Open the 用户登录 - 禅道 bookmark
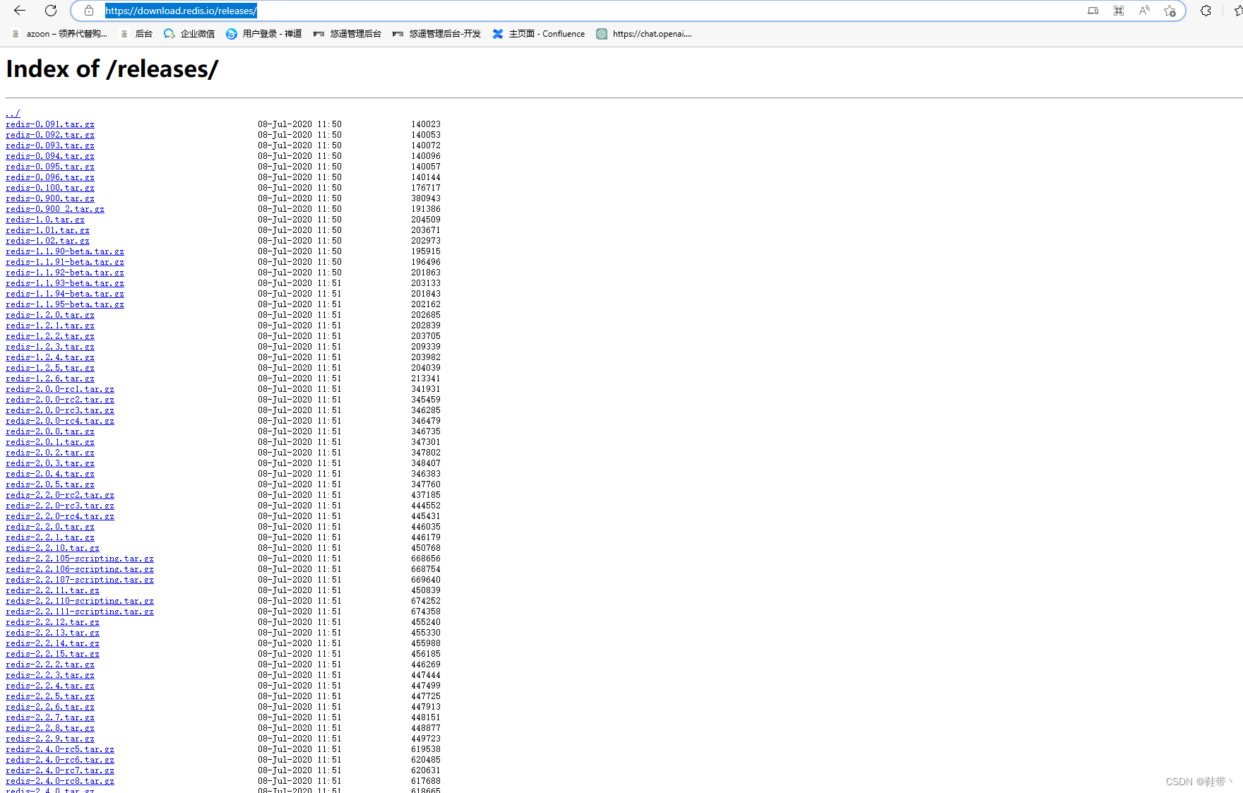The height and width of the screenshot is (793, 1243). (x=264, y=33)
